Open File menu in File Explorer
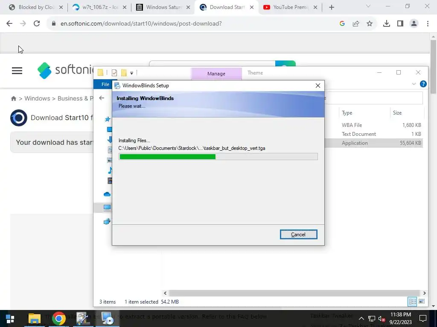Viewport: 437px width, 327px height. click(x=105, y=84)
